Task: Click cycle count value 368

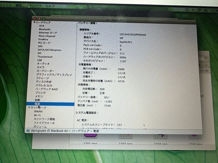Action: click(102, 89)
